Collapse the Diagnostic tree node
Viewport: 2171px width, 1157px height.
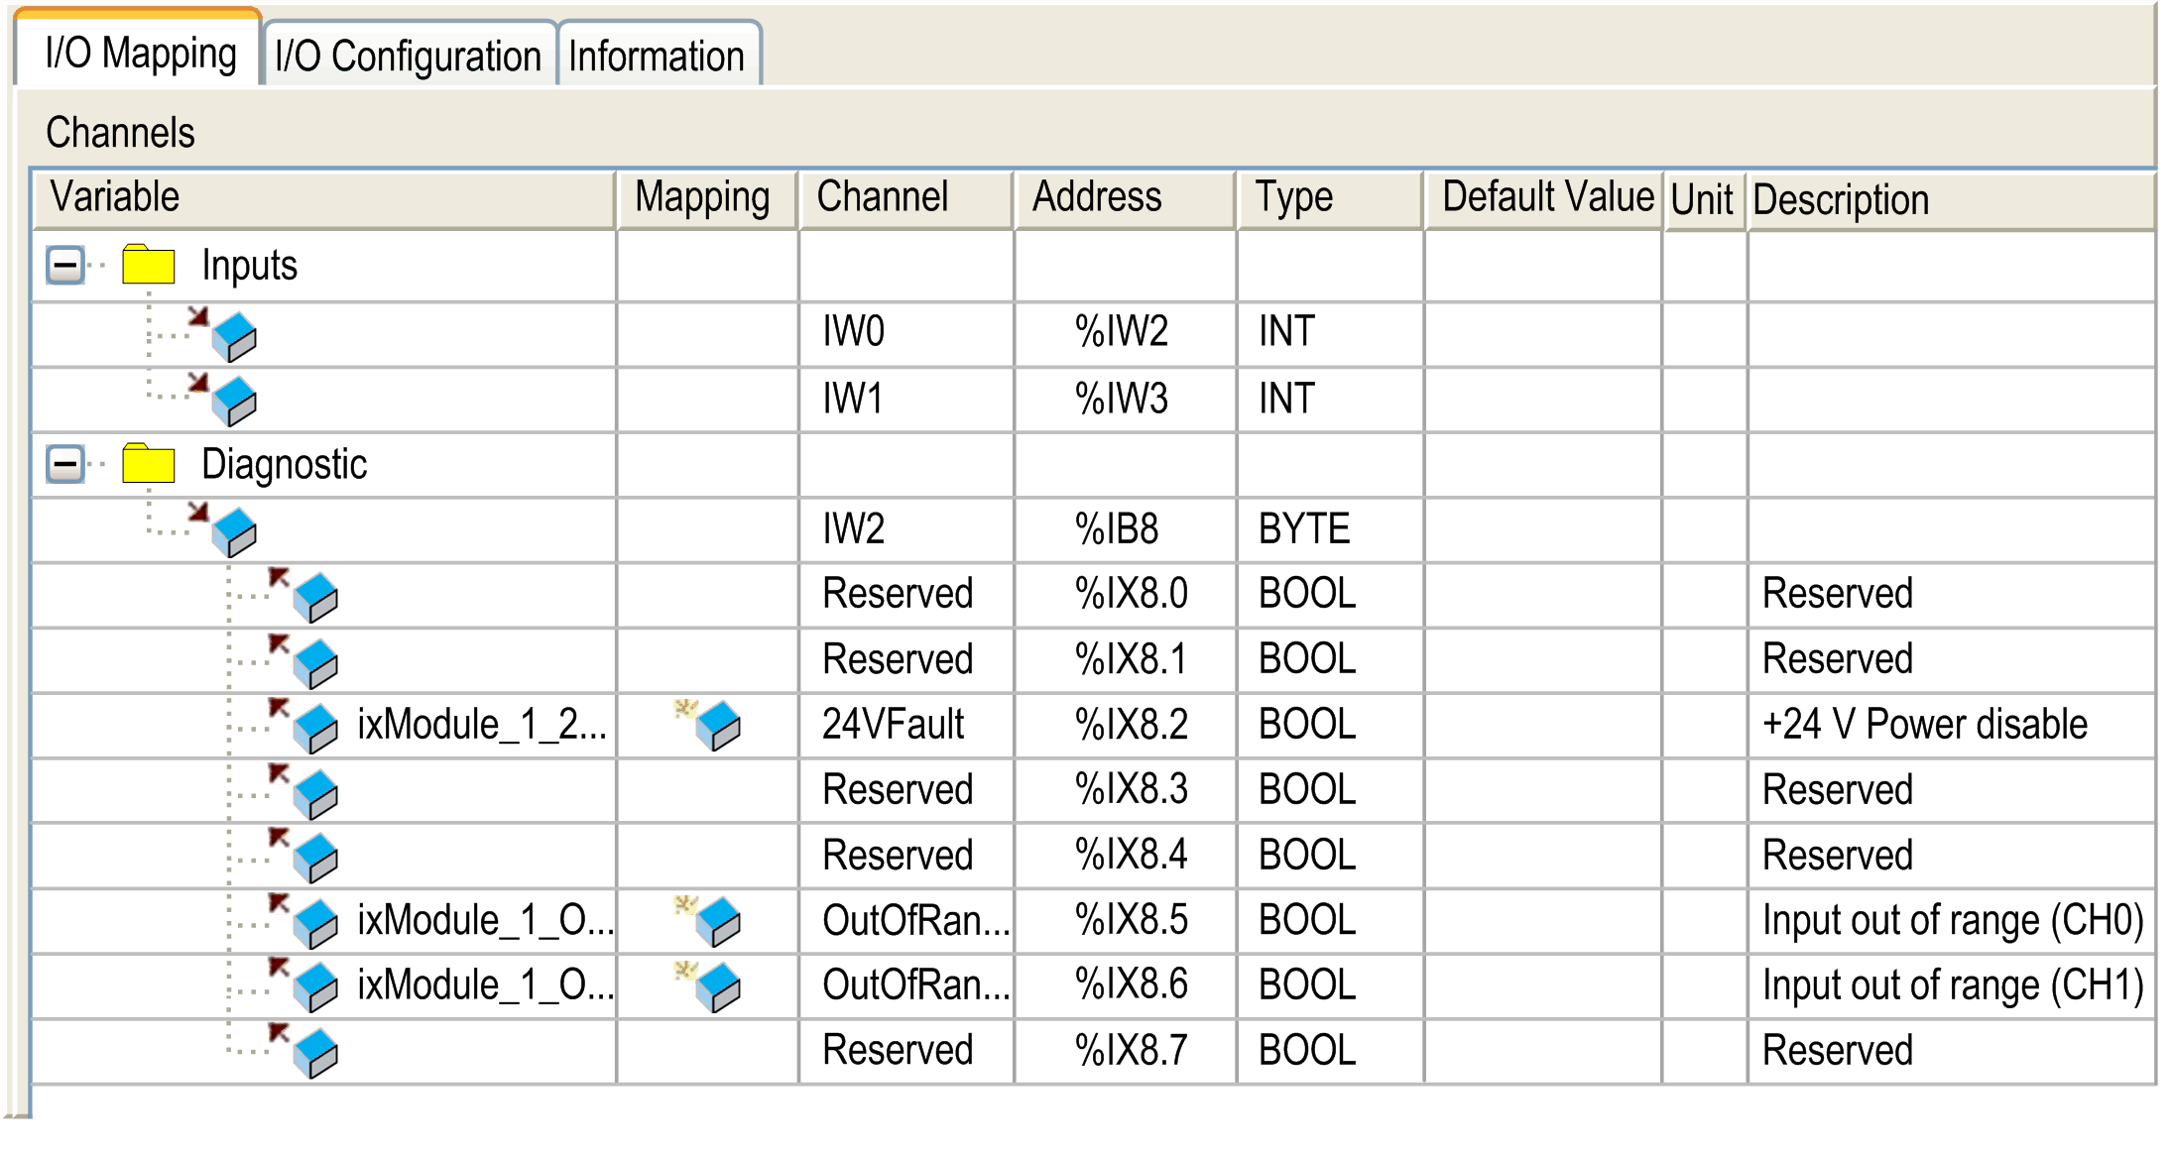pos(65,464)
